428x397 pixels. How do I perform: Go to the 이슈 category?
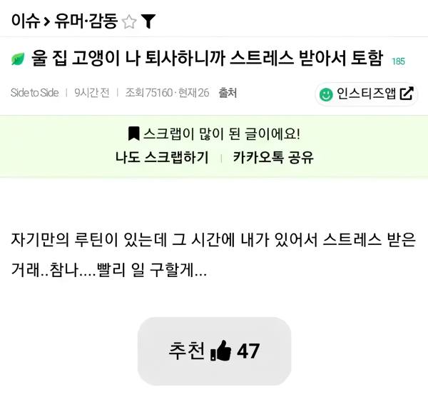(x=24, y=21)
